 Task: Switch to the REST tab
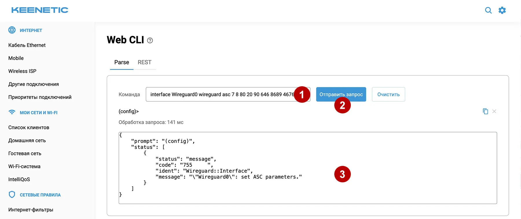click(x=144, y=62)
